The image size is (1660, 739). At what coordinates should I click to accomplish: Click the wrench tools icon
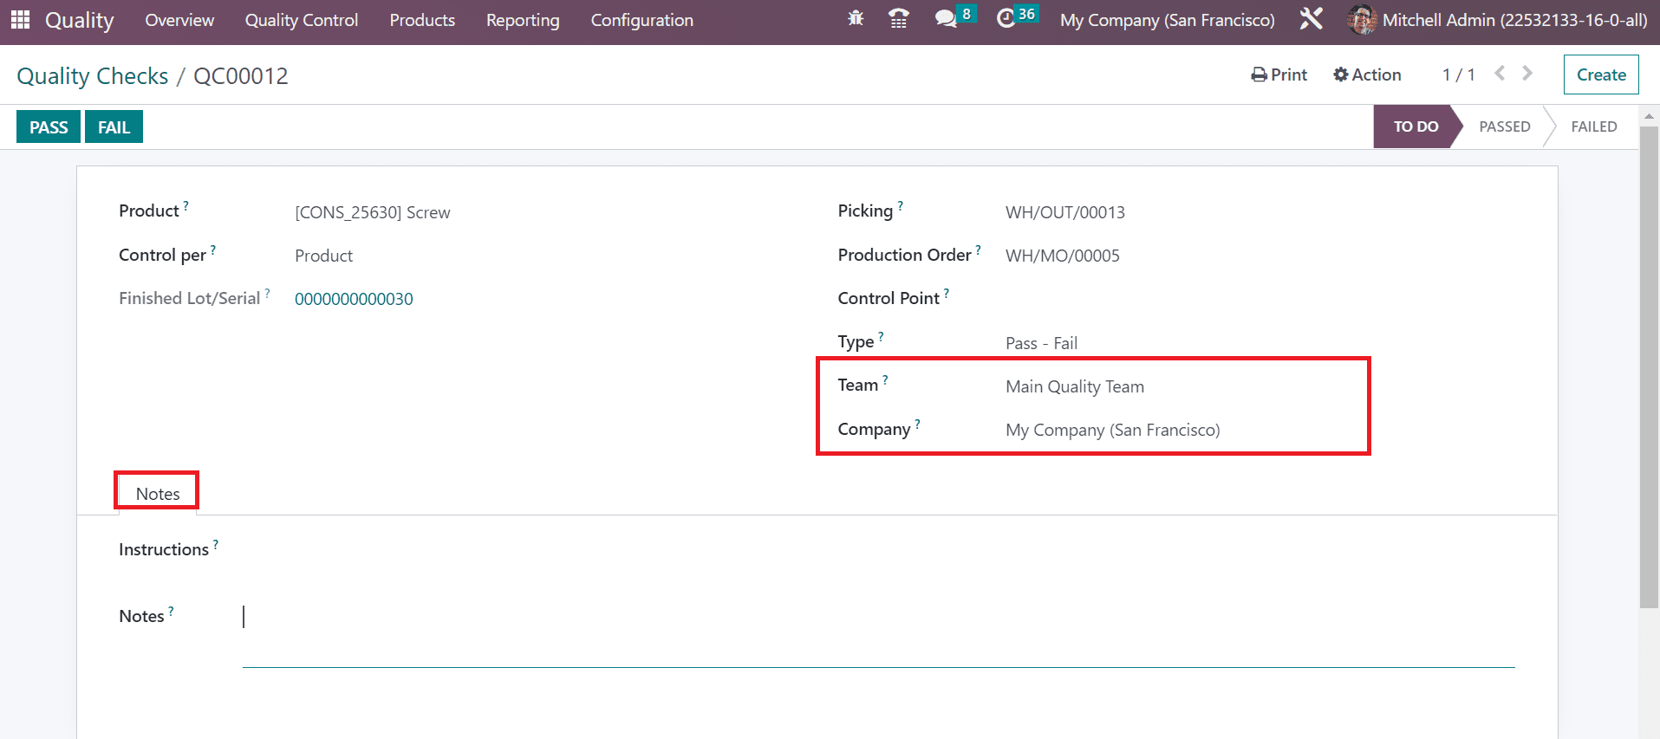1311,19
